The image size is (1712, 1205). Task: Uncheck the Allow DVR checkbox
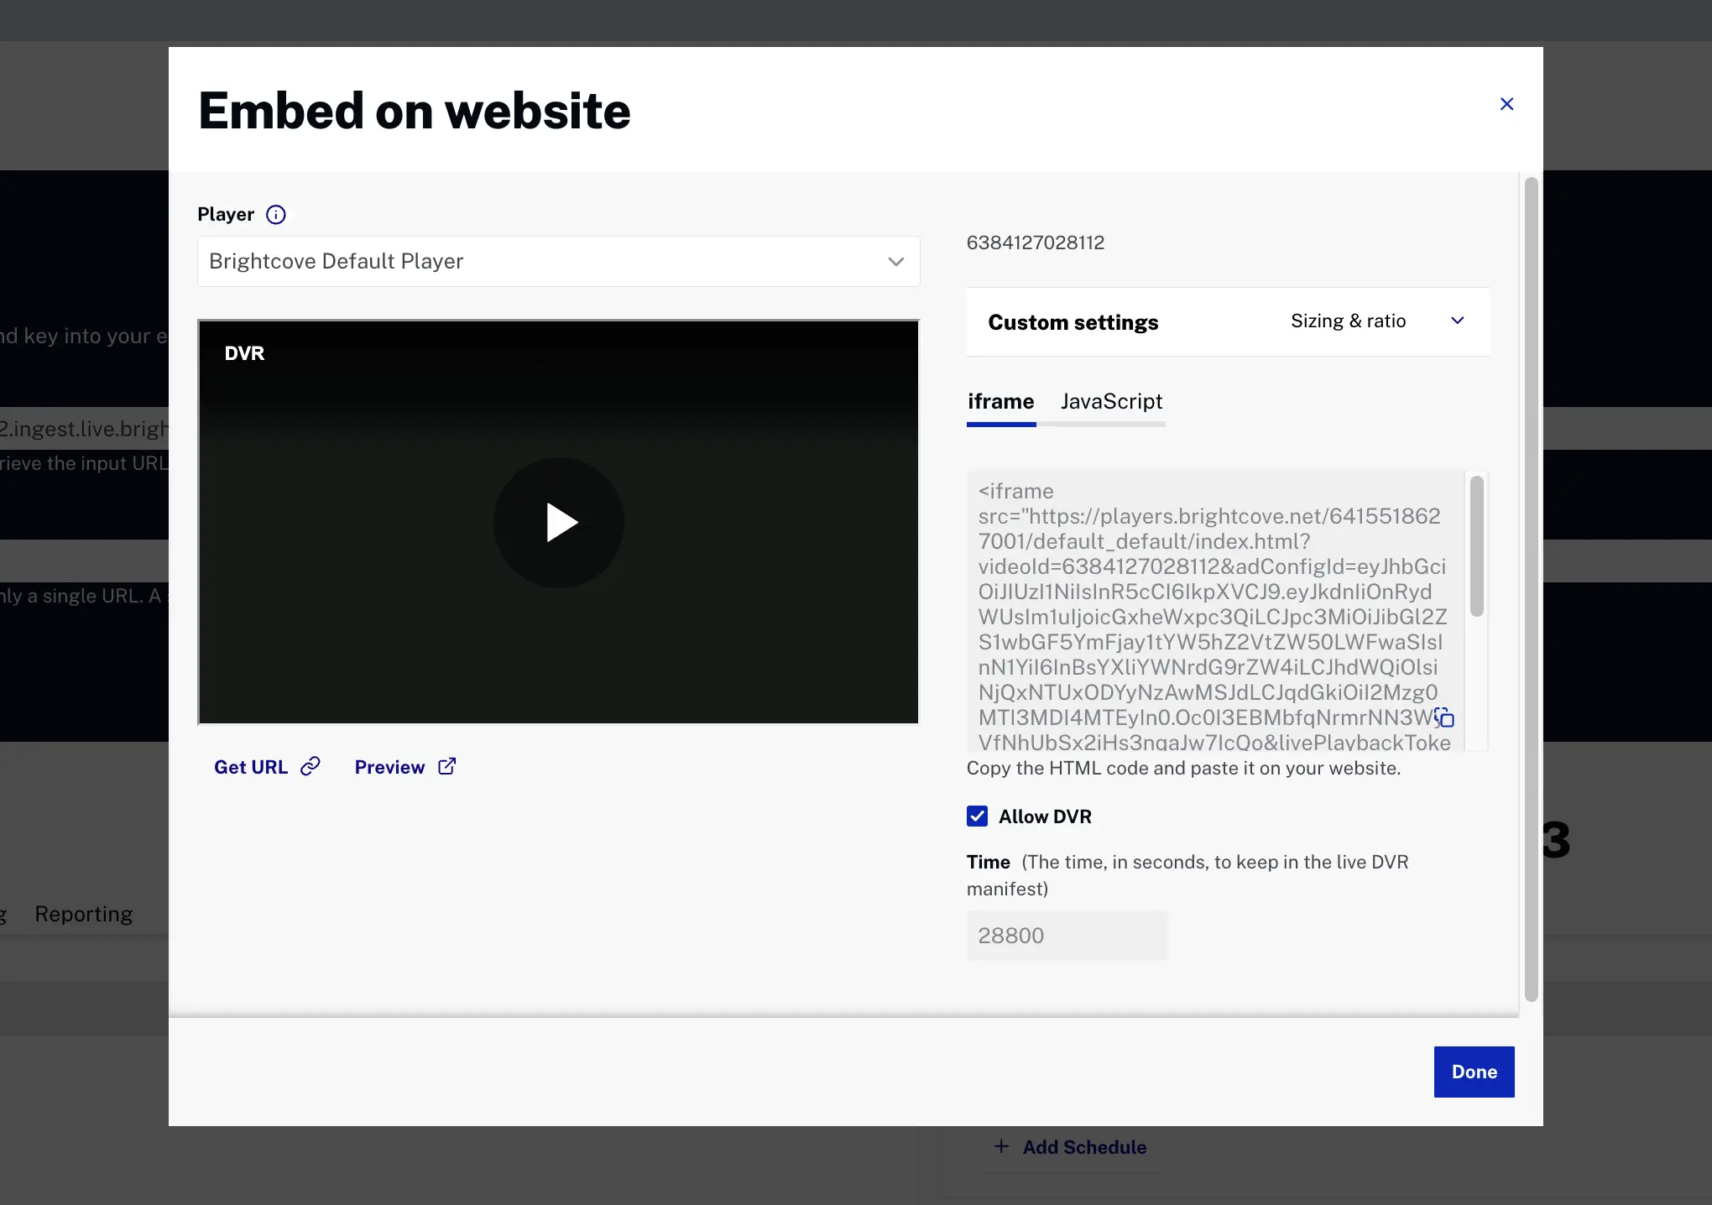(x=977, y=816)
